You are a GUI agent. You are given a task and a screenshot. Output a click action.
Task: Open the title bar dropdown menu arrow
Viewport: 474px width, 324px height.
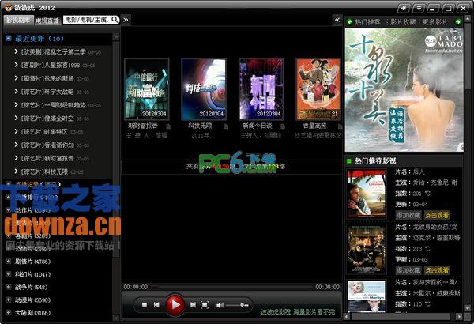[419, 8]
